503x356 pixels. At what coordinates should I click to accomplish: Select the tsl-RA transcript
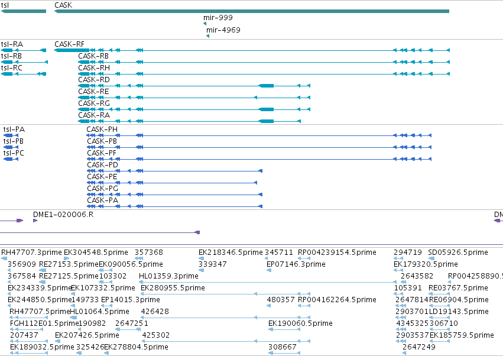(24, 50)
